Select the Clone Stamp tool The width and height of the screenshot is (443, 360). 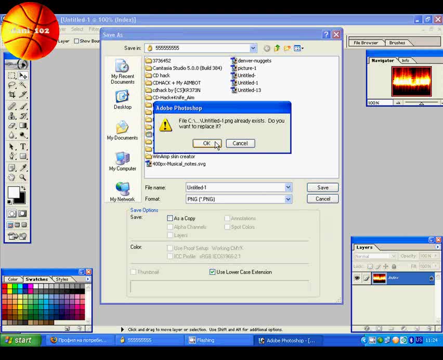point(11,116)
